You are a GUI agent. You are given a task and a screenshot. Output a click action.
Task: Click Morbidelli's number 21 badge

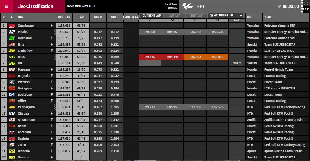[12, 38]
